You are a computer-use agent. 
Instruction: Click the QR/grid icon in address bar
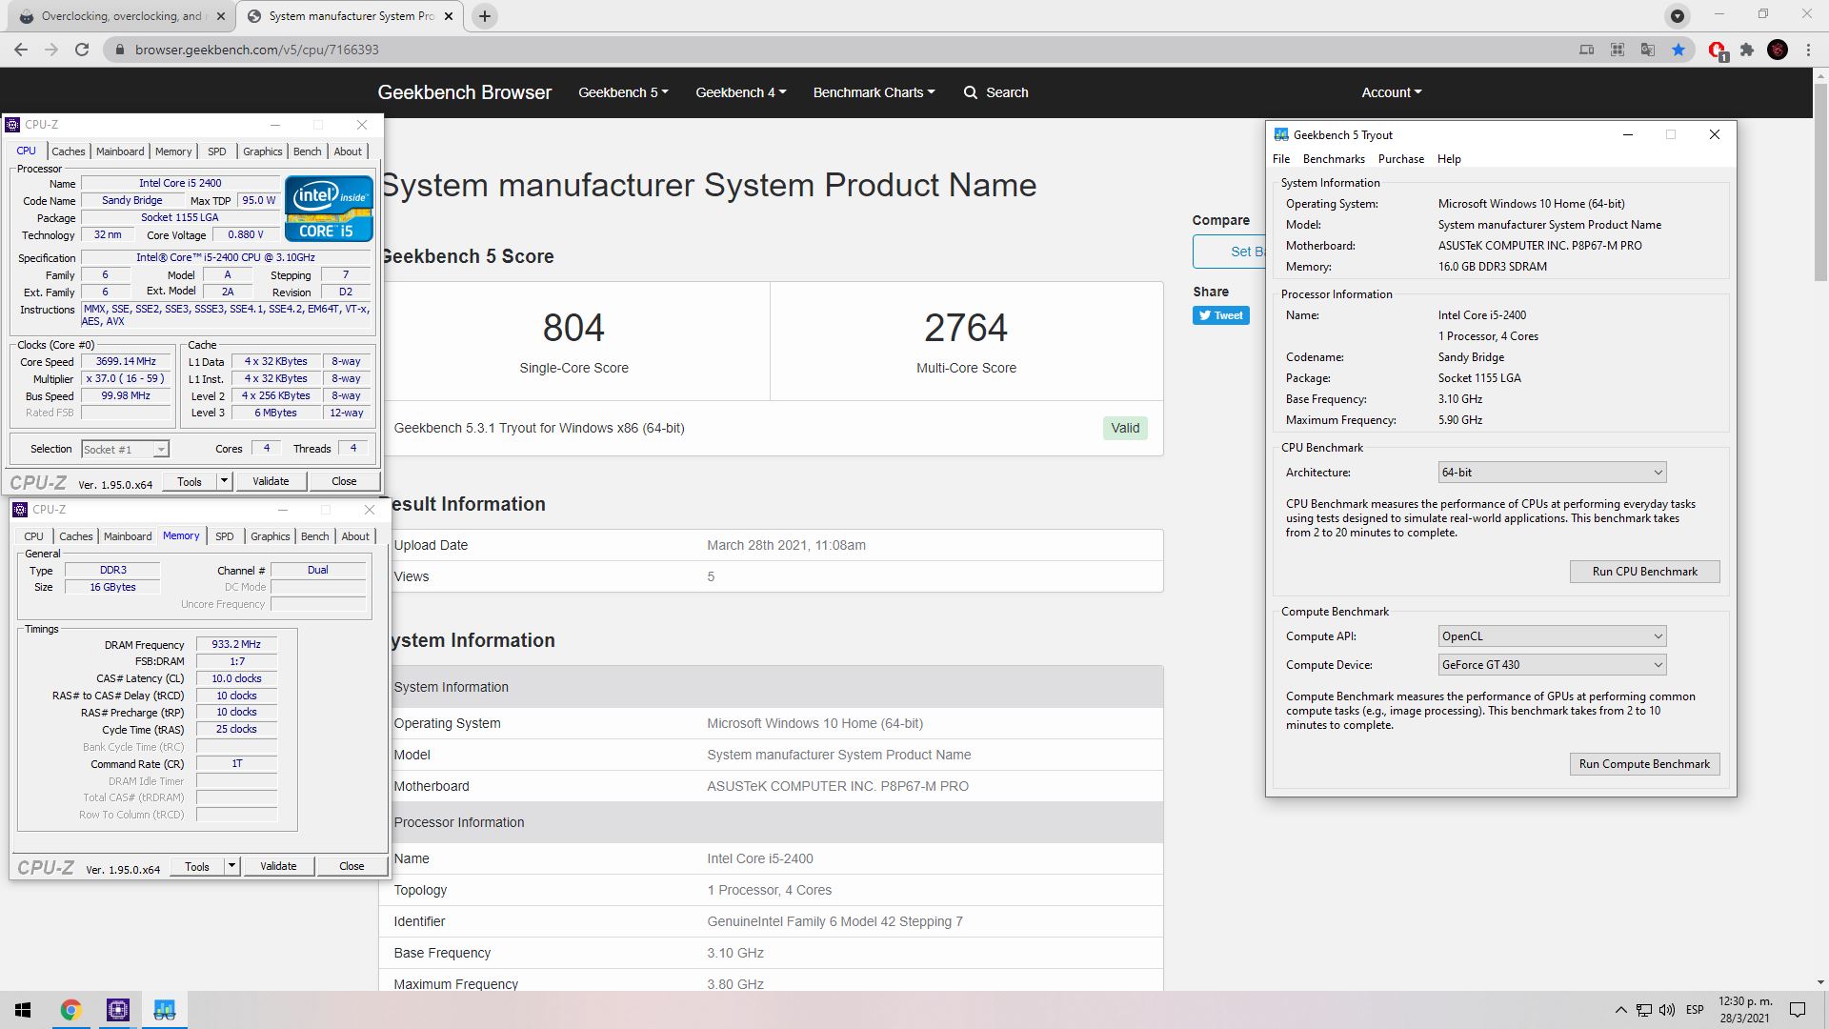[1618, 50]
